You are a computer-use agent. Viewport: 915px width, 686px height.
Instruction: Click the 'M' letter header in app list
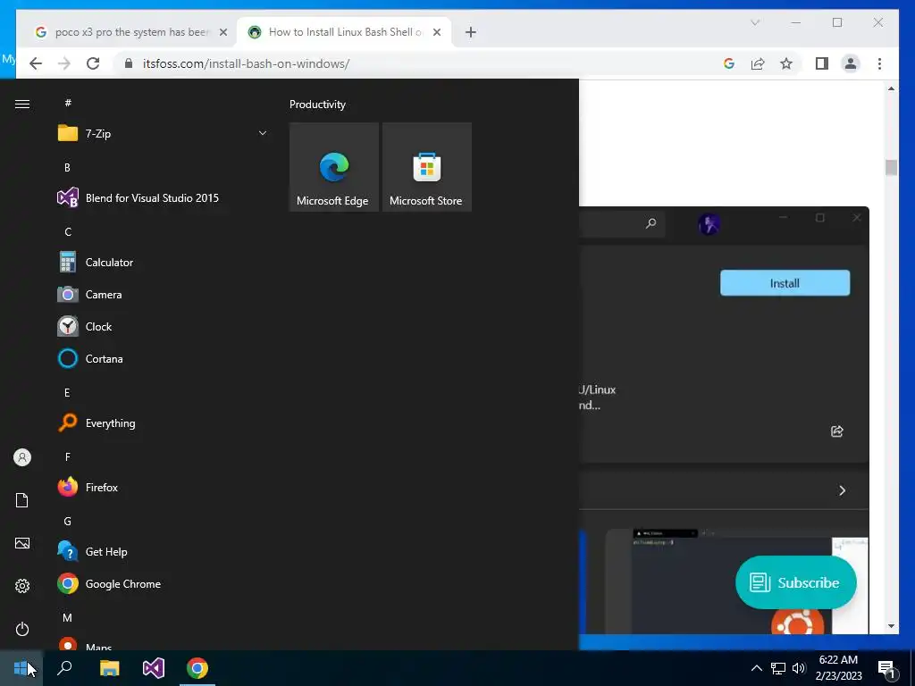click(68, 618)
